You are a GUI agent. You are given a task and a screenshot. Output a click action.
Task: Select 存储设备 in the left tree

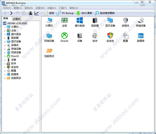(14, 49)
